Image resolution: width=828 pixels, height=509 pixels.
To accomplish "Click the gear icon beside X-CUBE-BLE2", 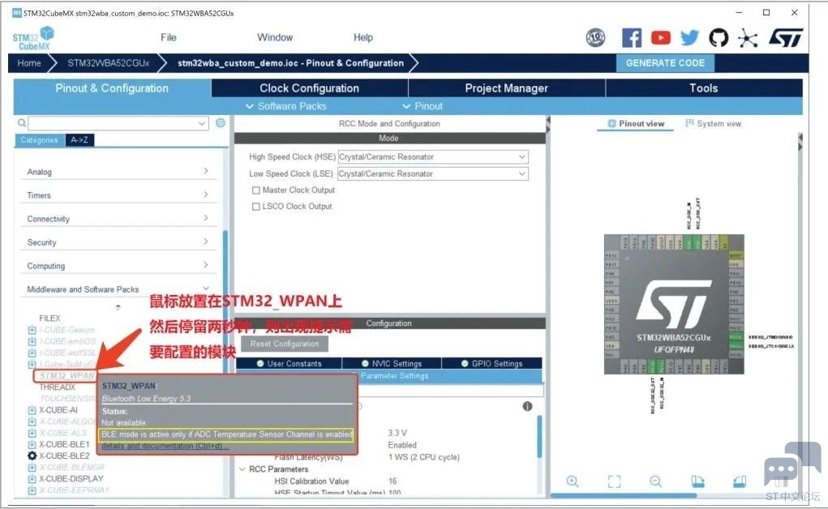I will (x=32, y=456).
